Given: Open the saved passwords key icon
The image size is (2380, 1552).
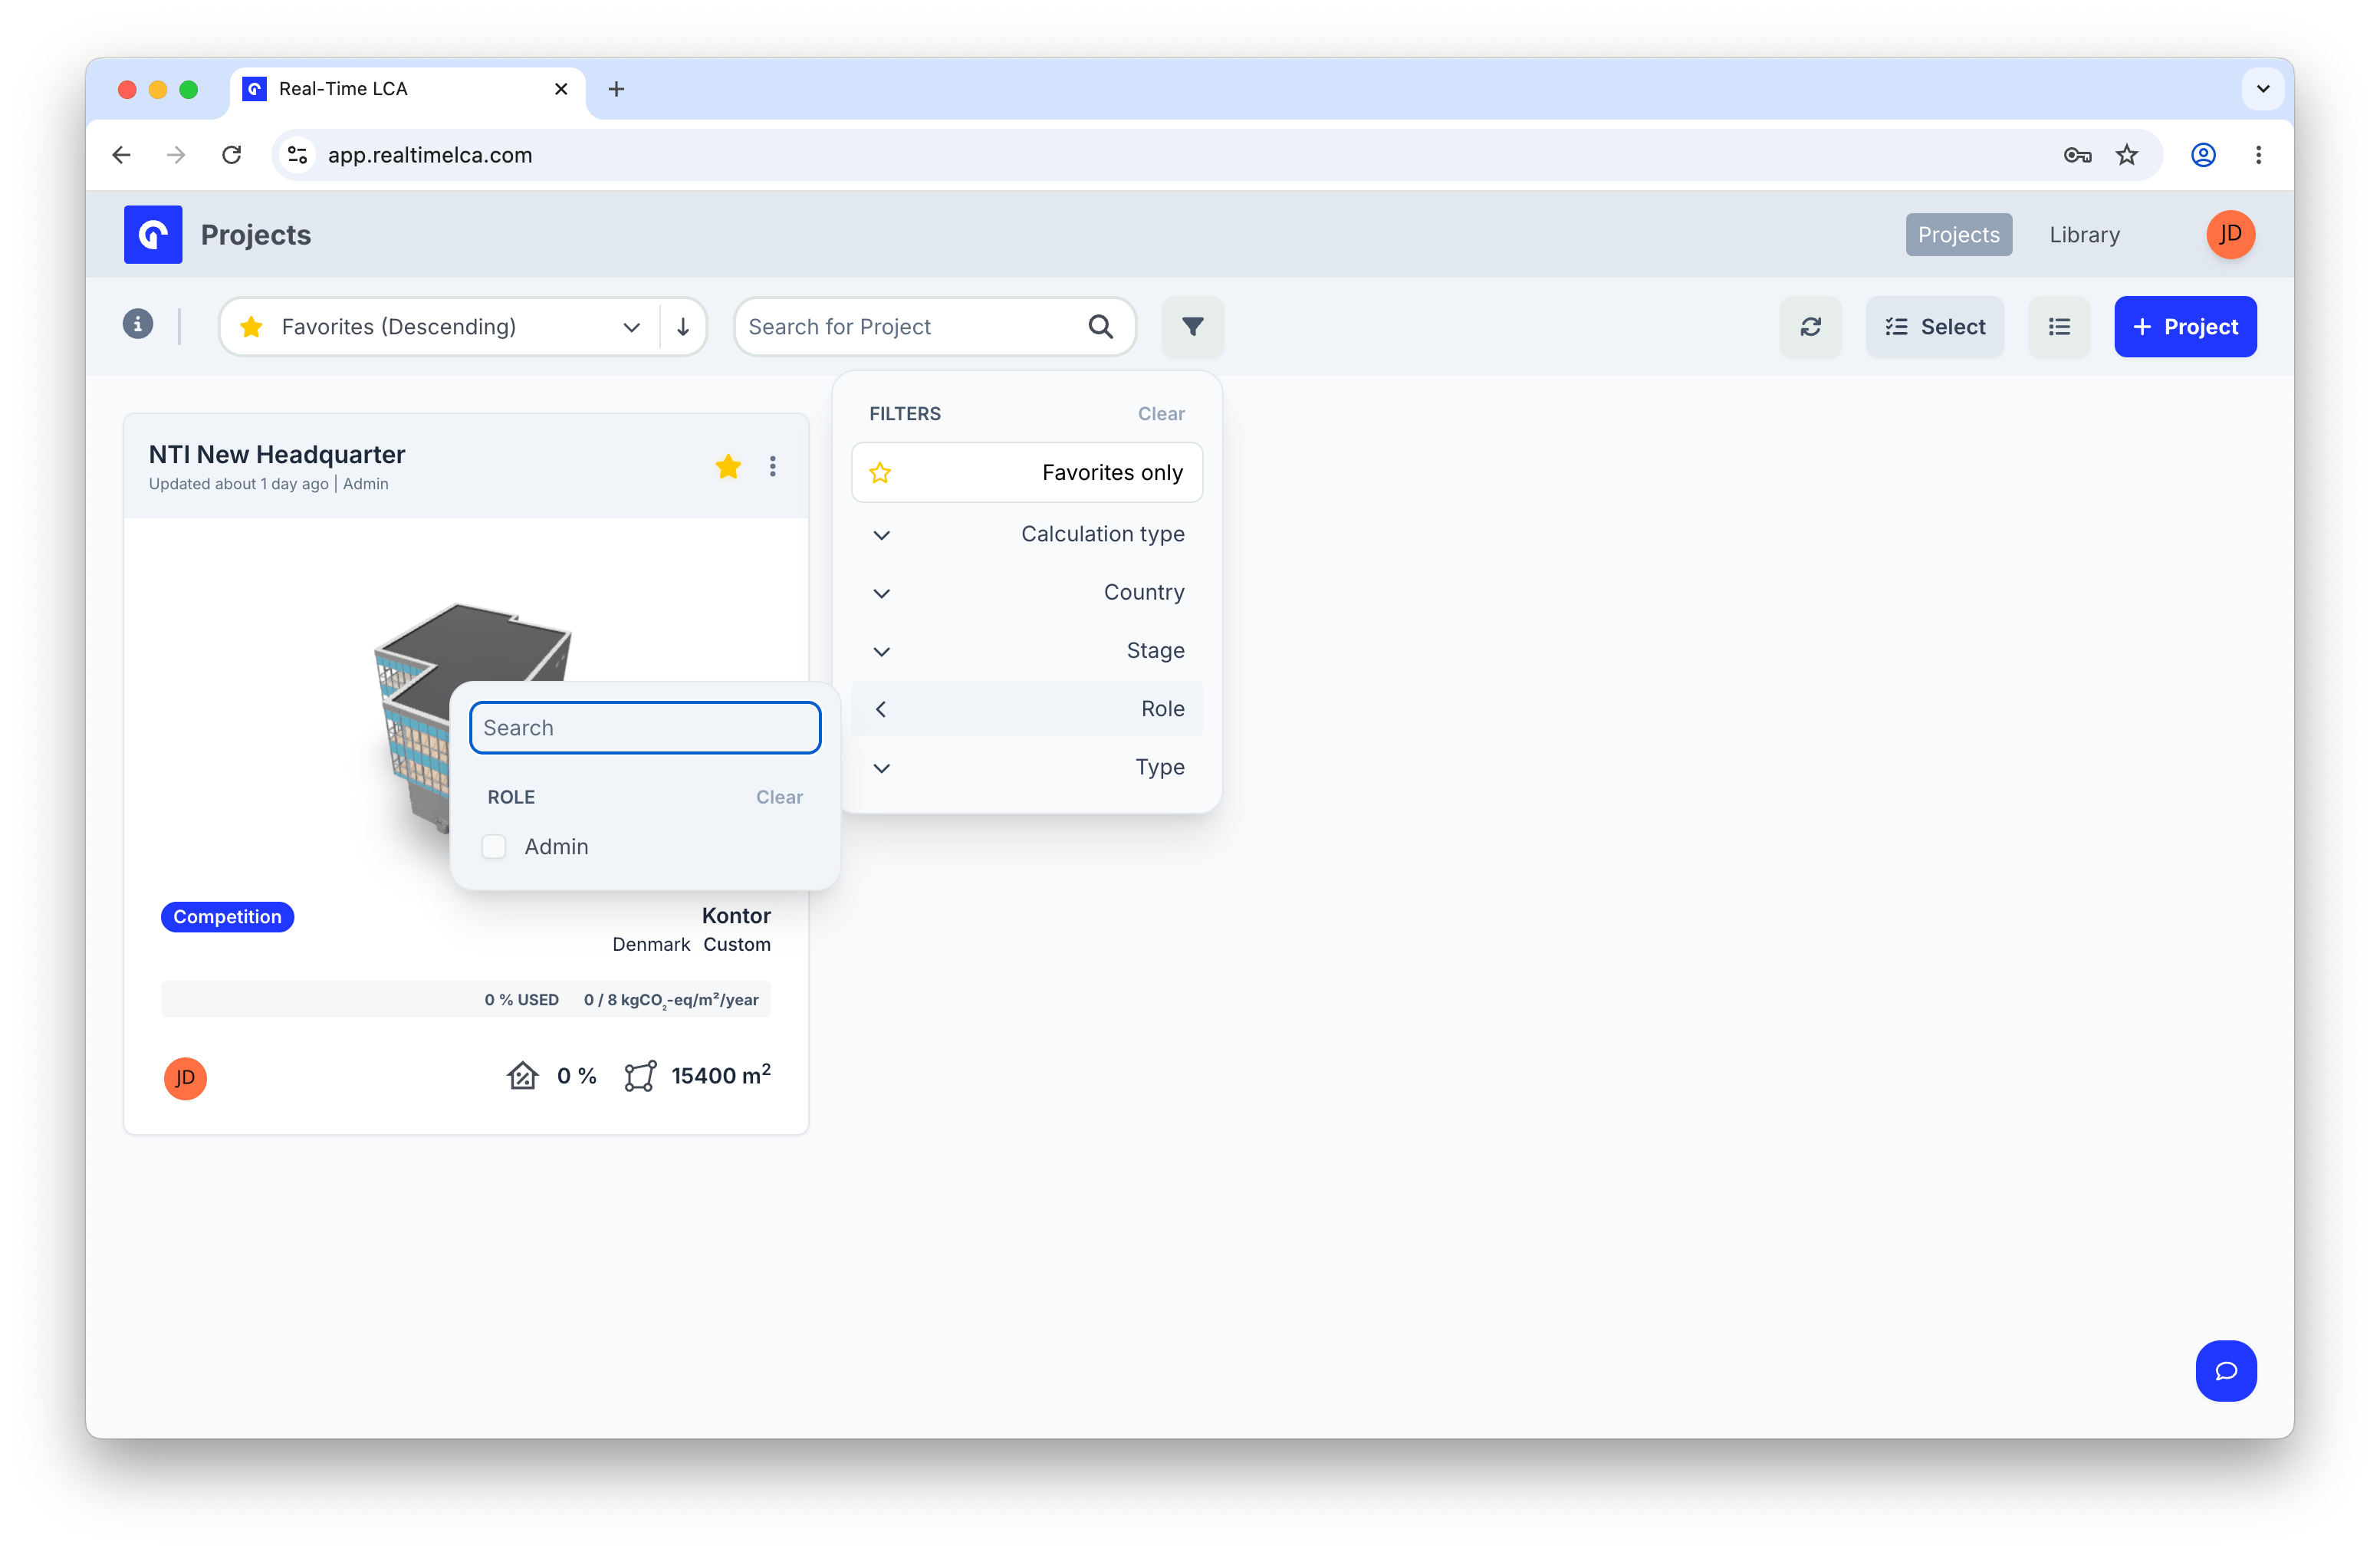Looking at the screenshot, I should point(2077,155).
